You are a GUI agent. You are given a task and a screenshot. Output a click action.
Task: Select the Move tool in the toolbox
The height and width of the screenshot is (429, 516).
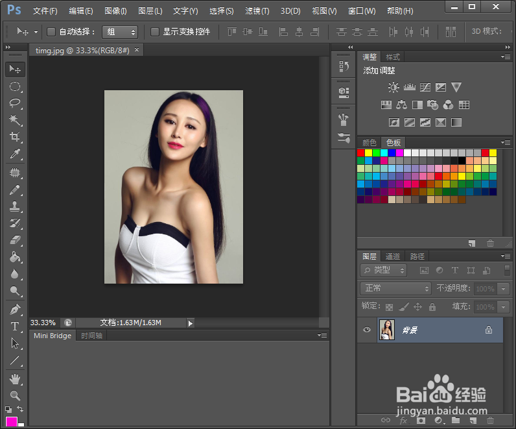click(15, 69)
